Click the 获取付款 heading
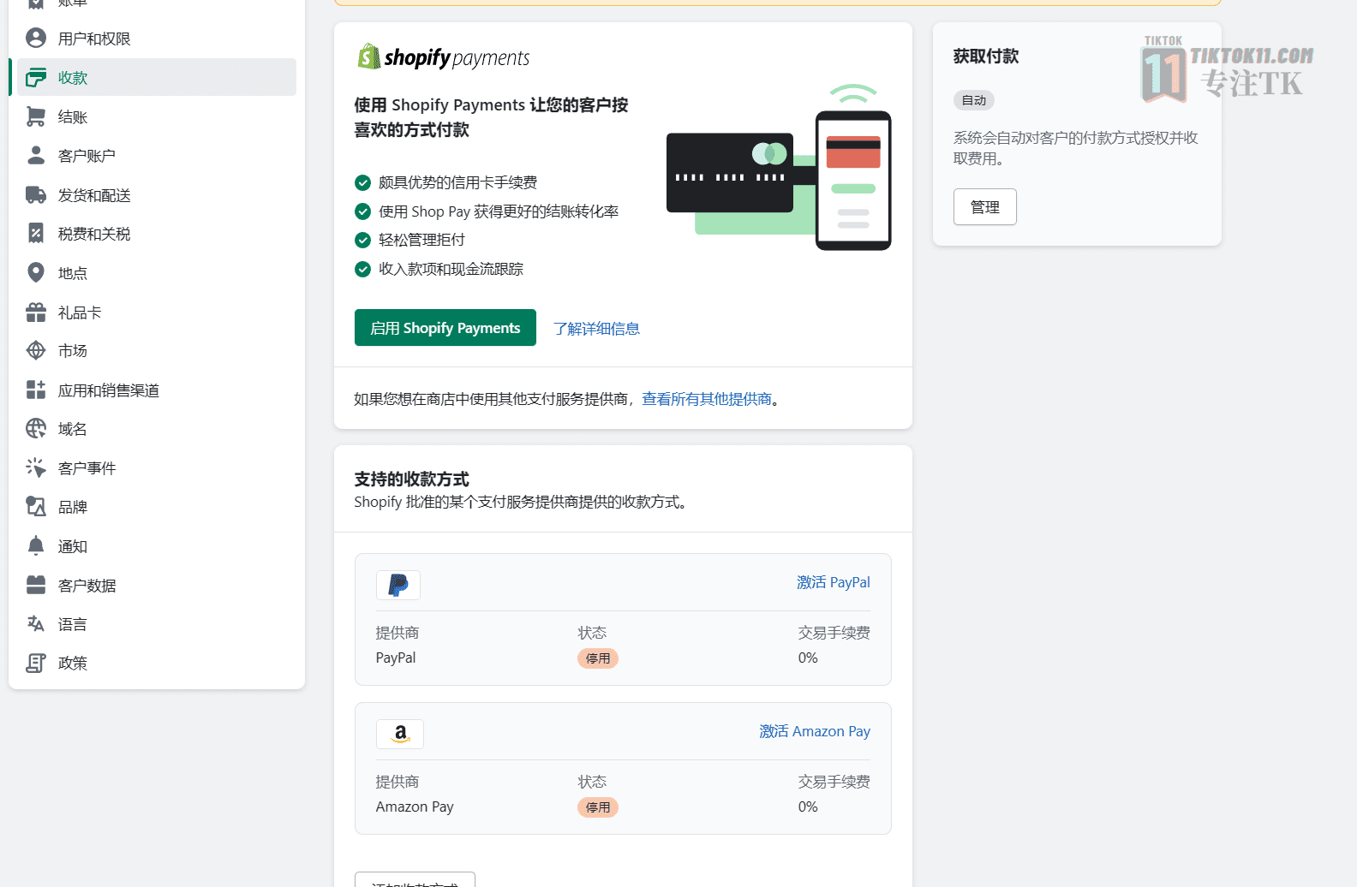1357x887 pixels. [x=986, y=57]
